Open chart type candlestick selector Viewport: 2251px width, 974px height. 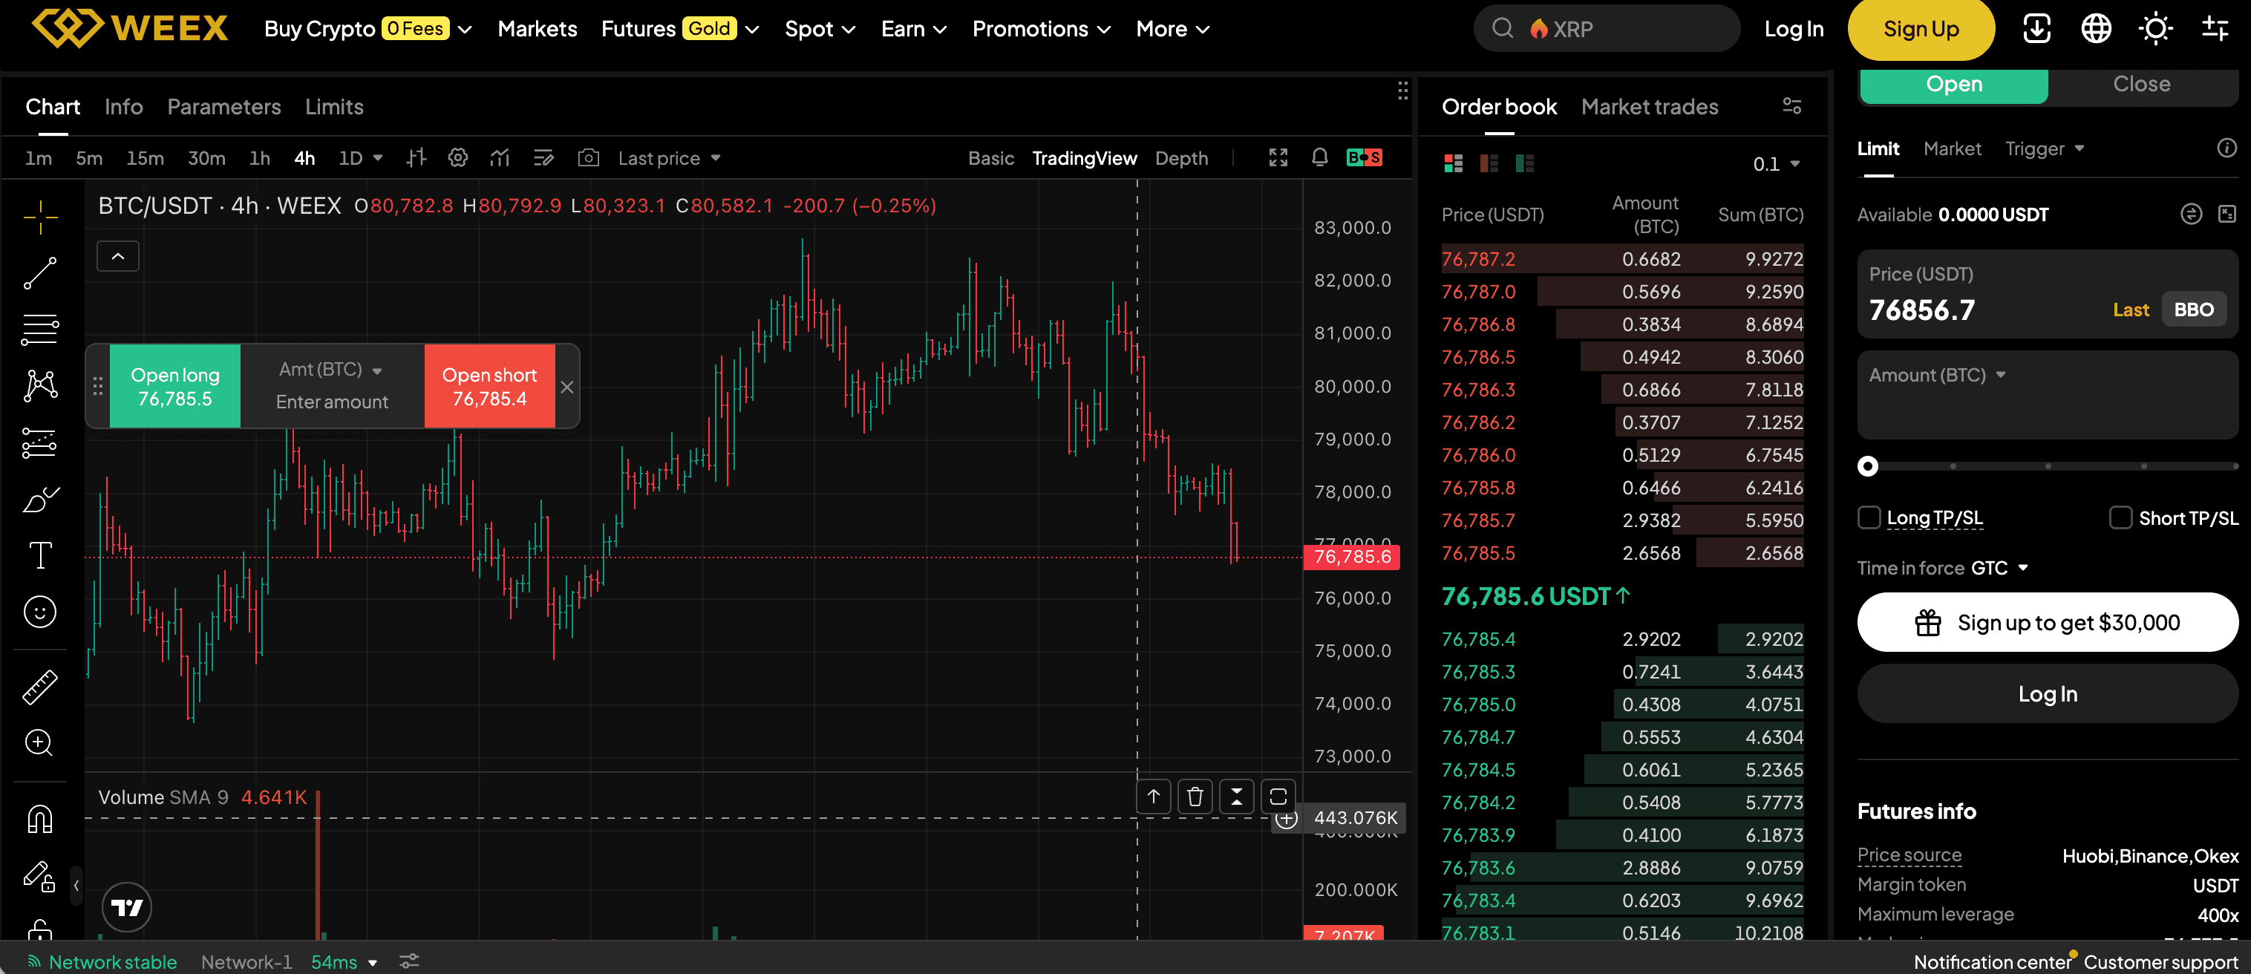(x=416, y=158)
